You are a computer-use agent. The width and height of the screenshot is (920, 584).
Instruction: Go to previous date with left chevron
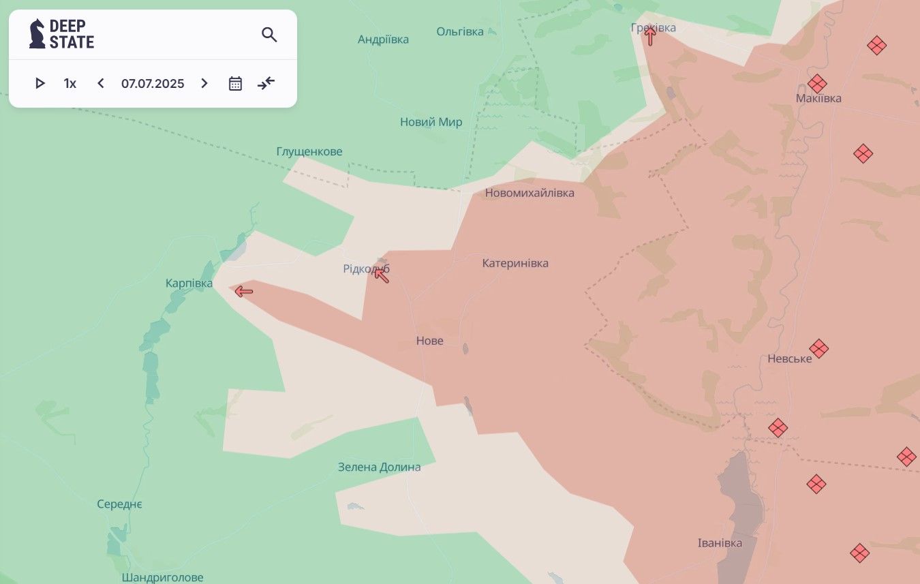(x=101, y=84)
